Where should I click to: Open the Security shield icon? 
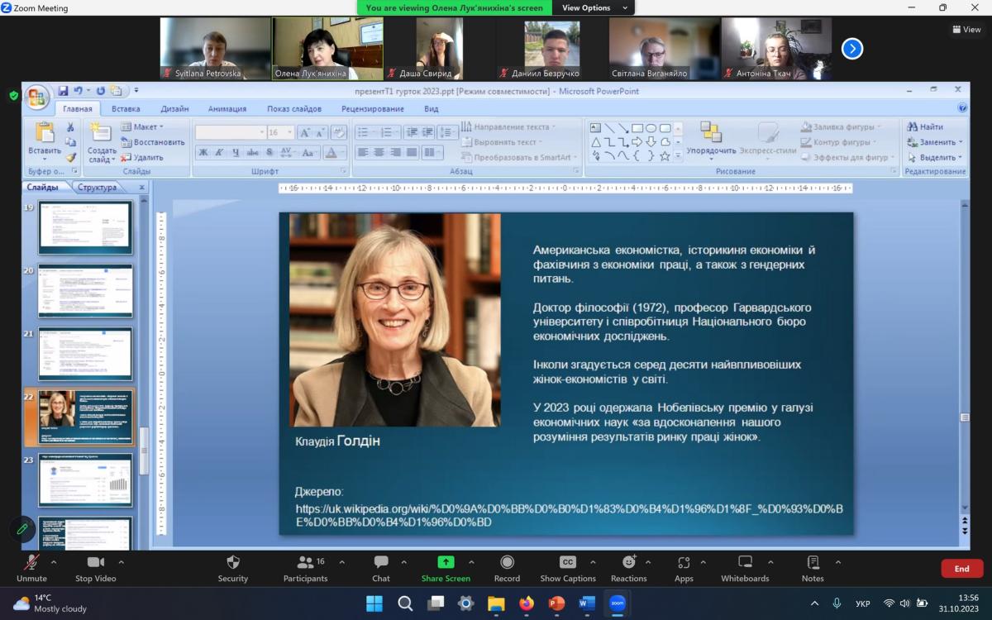pos(233,563)
